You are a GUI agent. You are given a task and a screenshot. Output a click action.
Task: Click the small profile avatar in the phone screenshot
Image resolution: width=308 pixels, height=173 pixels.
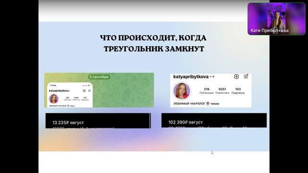click(53, 99)
